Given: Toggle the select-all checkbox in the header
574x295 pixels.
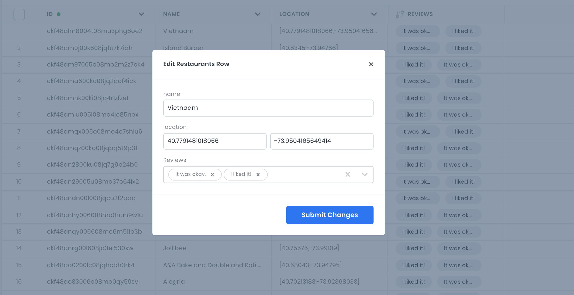Looking at the screenshot, I should point(19,14).
